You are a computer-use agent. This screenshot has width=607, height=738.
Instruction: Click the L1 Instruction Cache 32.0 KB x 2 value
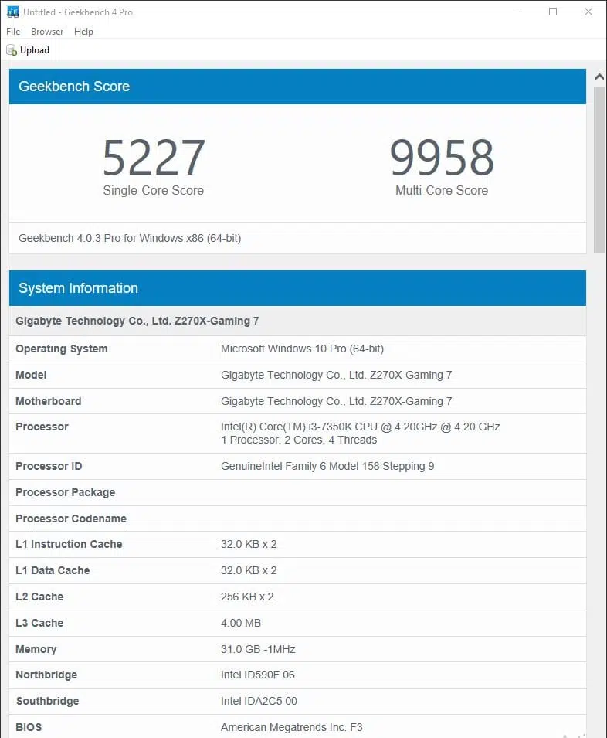pyautogui.click(x=249, y=544)
